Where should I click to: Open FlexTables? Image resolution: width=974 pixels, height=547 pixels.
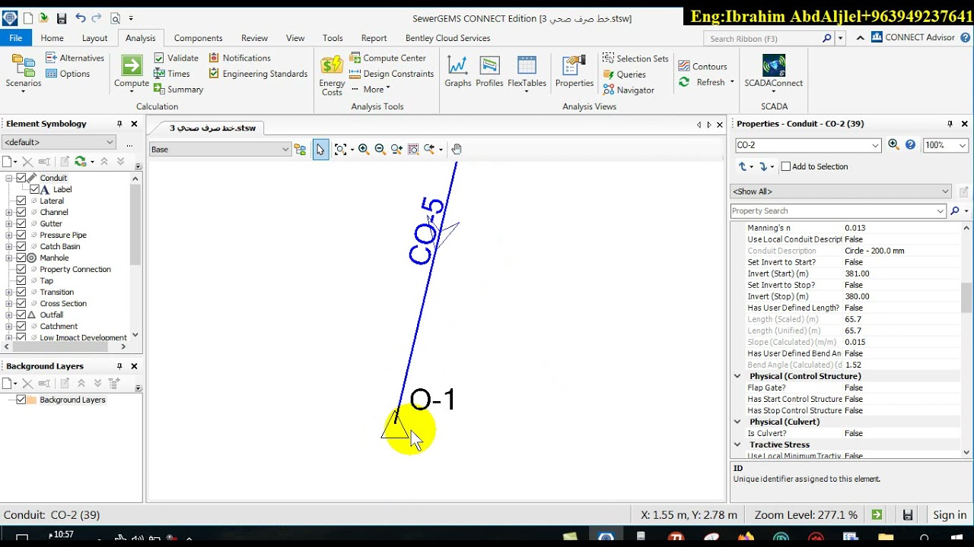[x=527, y=72]
